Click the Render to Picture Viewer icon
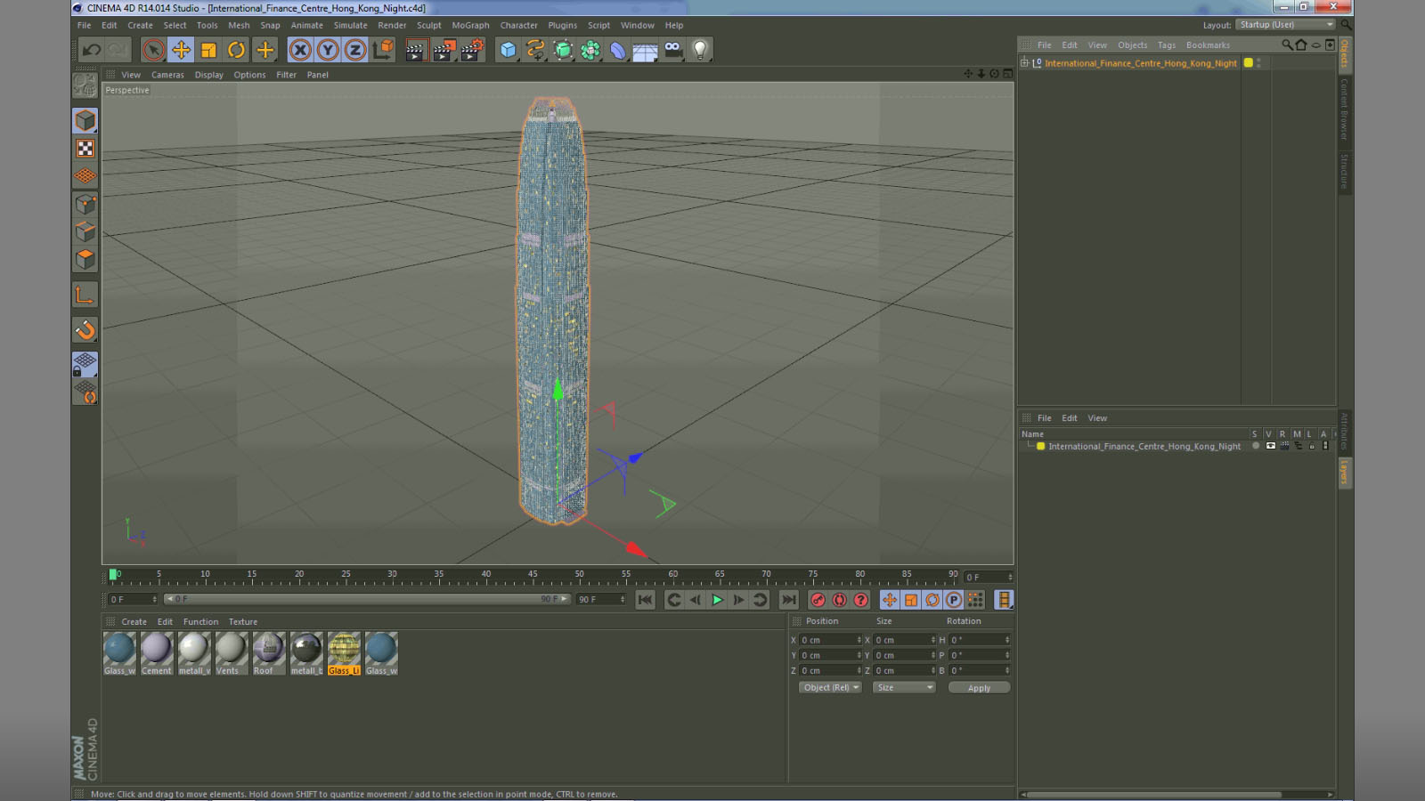The image size is (1425, 801). click(x=444, y=50)
